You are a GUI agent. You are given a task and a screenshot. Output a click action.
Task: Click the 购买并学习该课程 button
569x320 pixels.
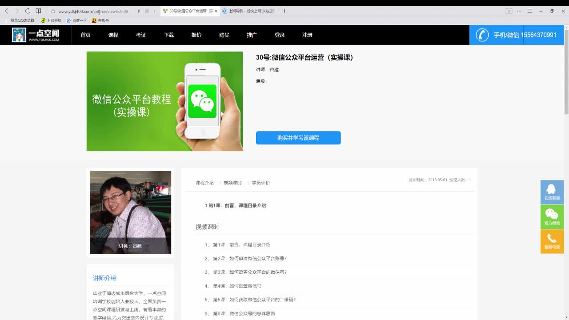click(x=298, y=138)
